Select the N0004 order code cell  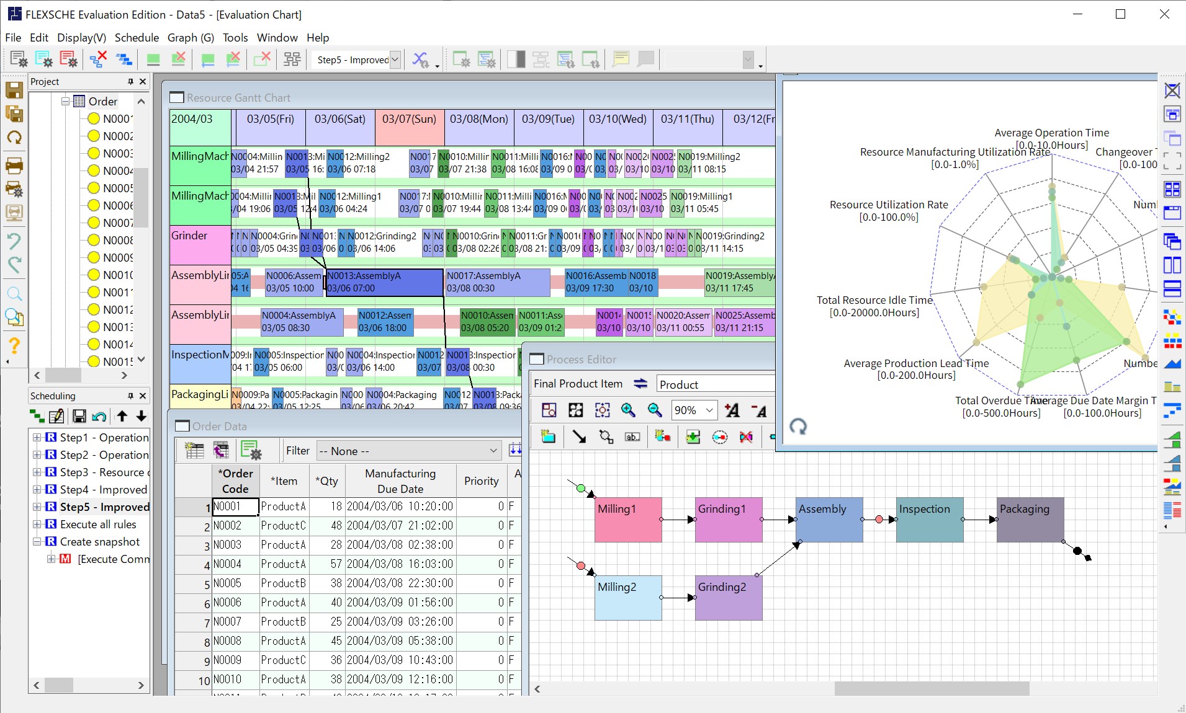point(235,564)
